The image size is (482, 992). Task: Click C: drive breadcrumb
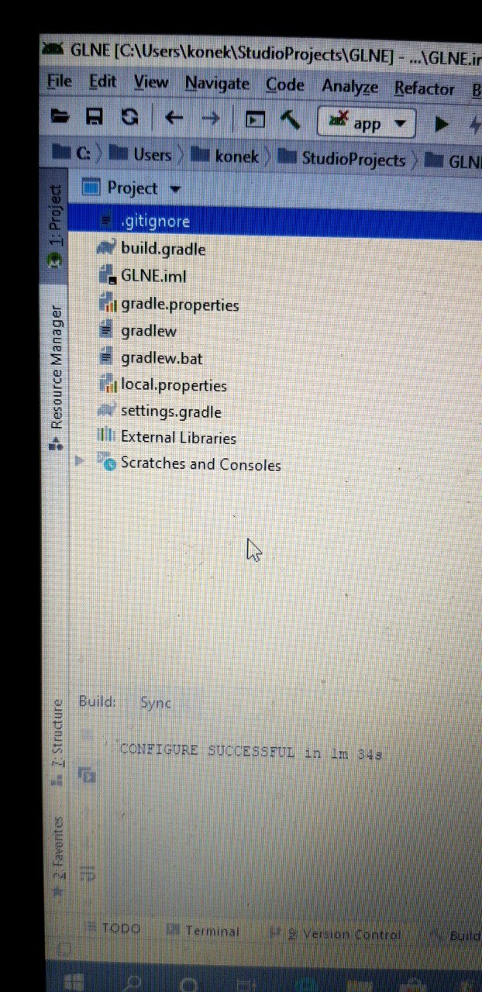(71, 152)
